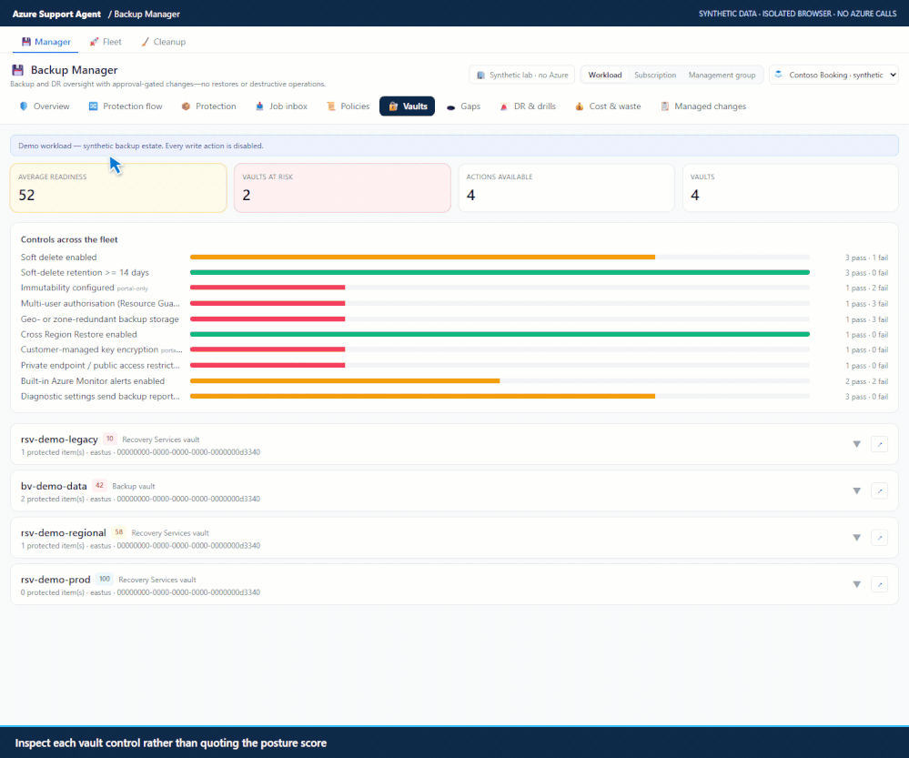Switch to the Manager tab

point(45,42)
